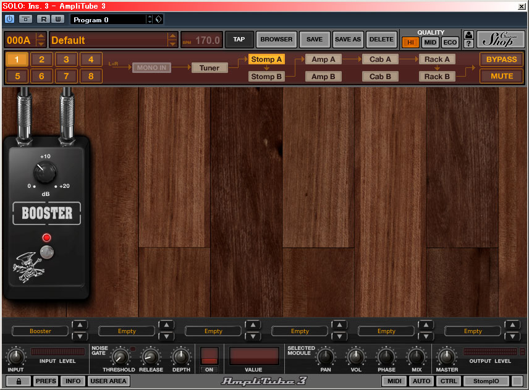Click the MASTER knob
Screen dimensions: 529x390
click(447, 356)
